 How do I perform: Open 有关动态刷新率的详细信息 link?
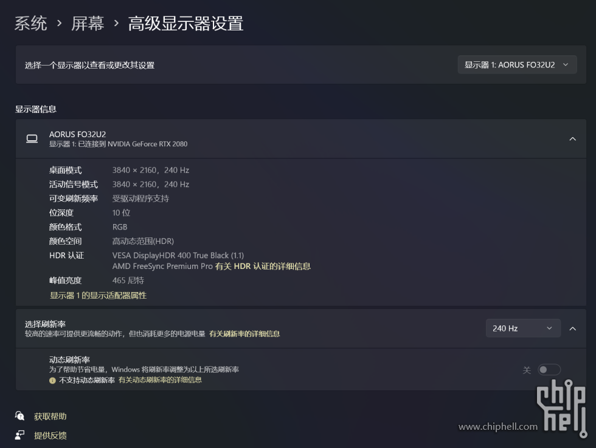[x=160, y=380]
